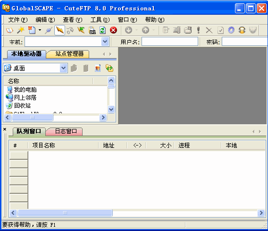Switch to the 日志窗口 tab

tap(66, 131)
